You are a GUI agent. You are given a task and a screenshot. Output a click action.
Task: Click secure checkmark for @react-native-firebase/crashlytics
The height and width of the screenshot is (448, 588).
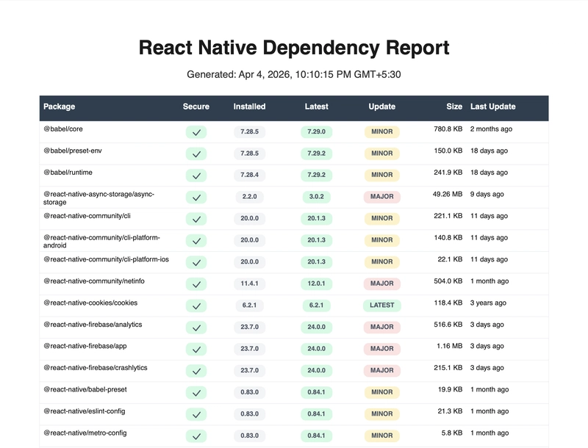point(196,370)
